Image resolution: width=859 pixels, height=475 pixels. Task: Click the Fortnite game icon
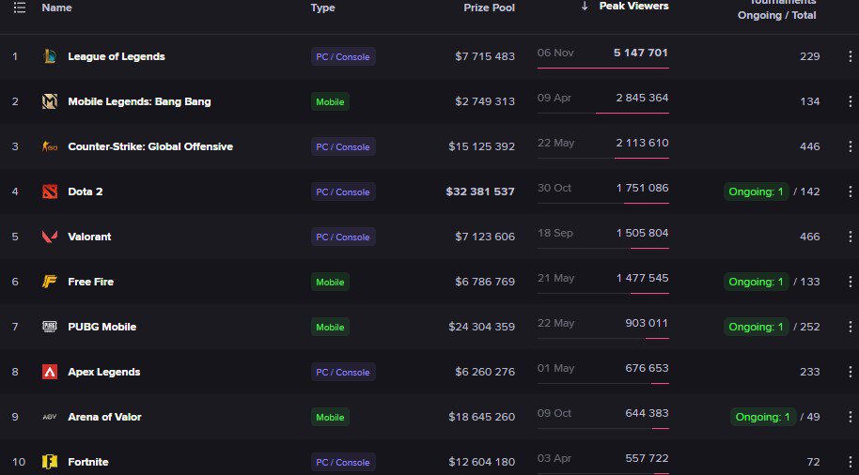pos(50,462)
